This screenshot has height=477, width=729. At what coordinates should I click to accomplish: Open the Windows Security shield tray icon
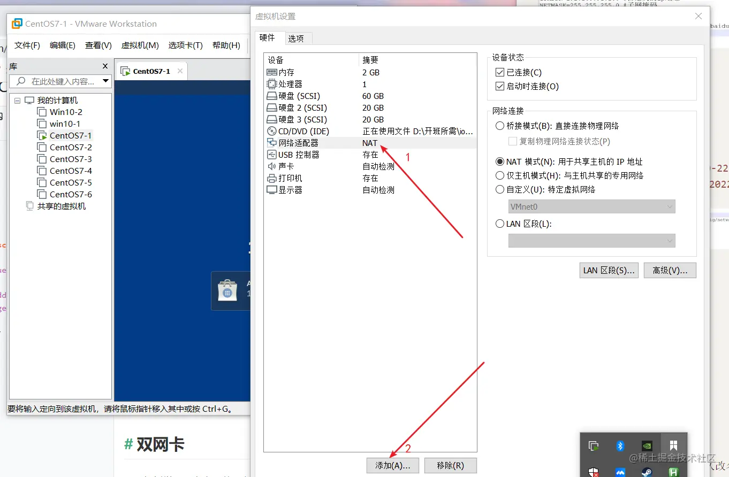coord(593,472)
